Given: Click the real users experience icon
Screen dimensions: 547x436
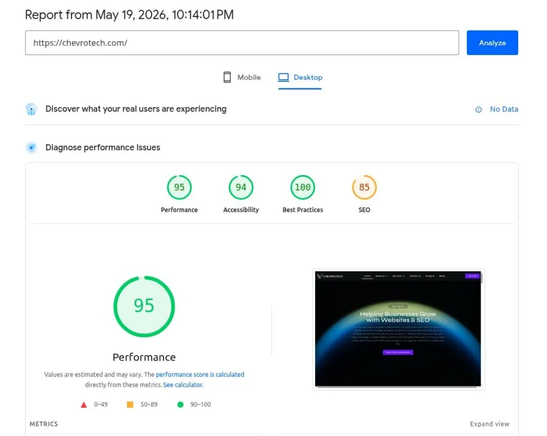Looking at the screenshot, I should 32,109.
